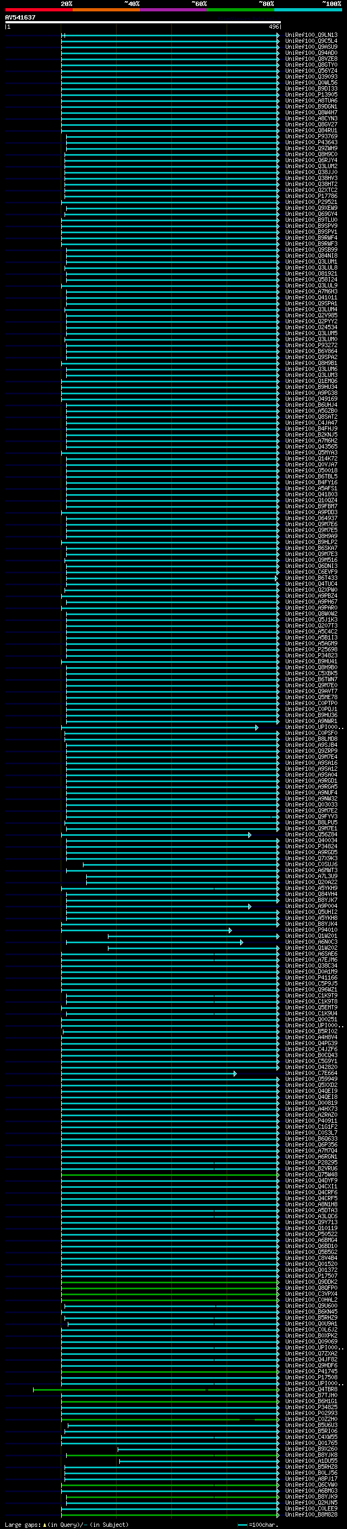The image size is (347, 1529).
Task: Select hit label UniRef100_Q6CVW0
Action: click(x=311, y=1485)
